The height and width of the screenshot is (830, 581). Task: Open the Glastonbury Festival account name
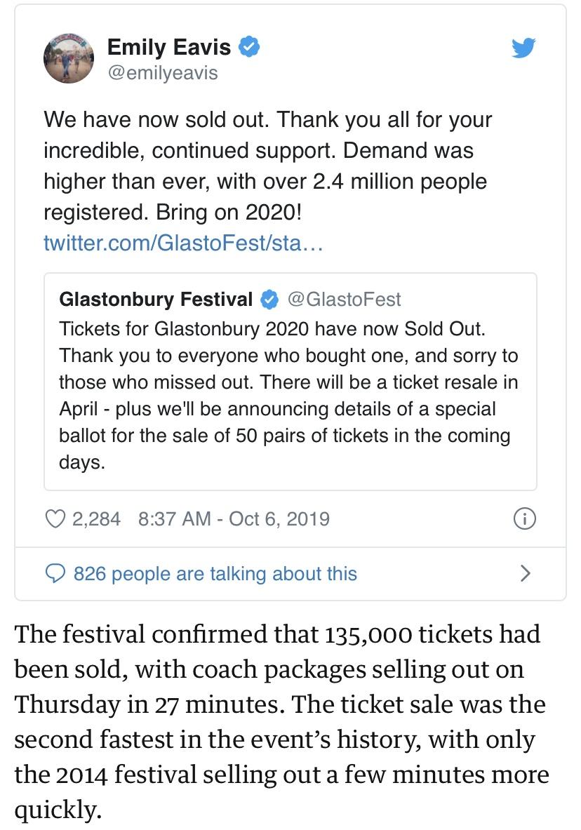pos(156,300)
